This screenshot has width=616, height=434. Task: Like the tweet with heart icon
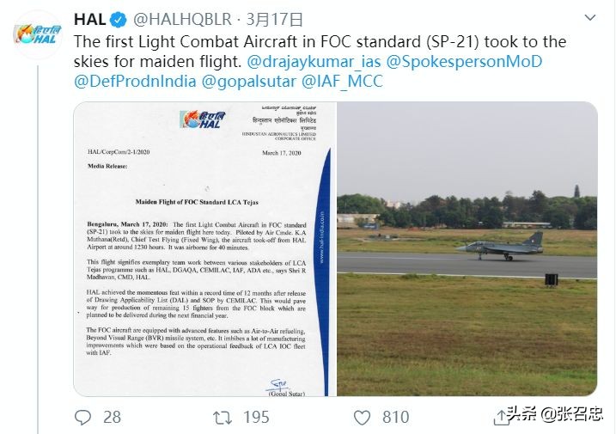(362, 417)
